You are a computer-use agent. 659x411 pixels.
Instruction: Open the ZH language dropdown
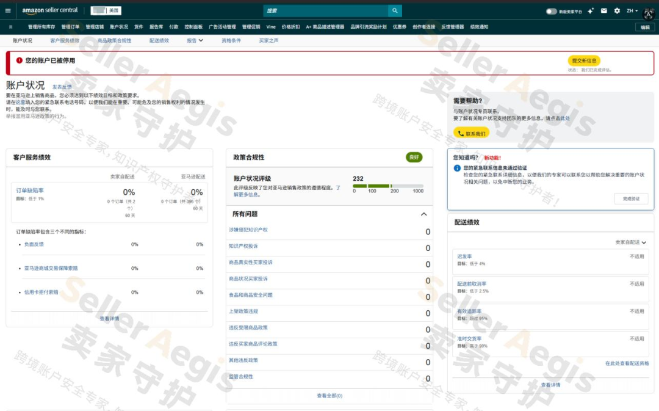click(632, 11)
